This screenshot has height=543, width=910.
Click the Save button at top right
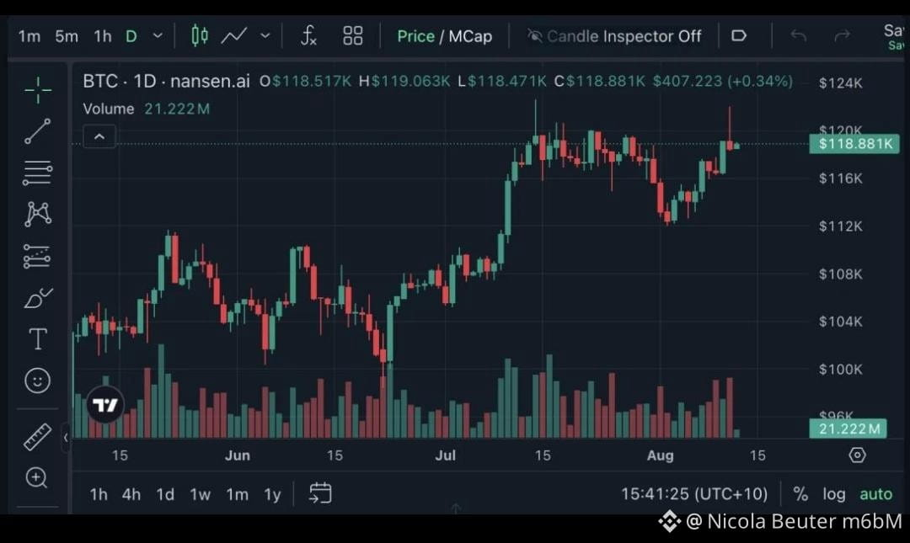point(893,35)
